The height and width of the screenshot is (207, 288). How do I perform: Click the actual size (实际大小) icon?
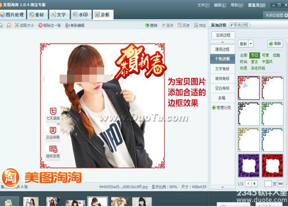pos(17,25)
